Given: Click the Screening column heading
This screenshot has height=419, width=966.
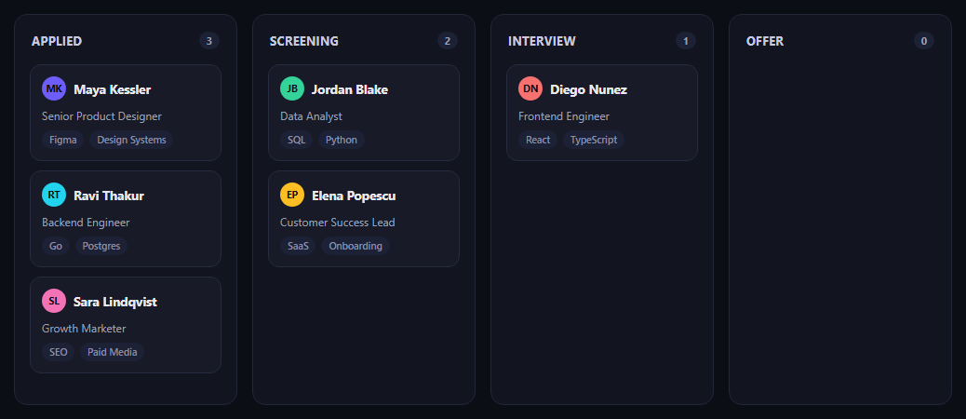Looking at the screenshot, I should click(303, 41).
